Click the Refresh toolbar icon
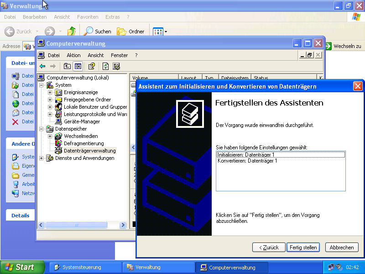 (106, 66)
